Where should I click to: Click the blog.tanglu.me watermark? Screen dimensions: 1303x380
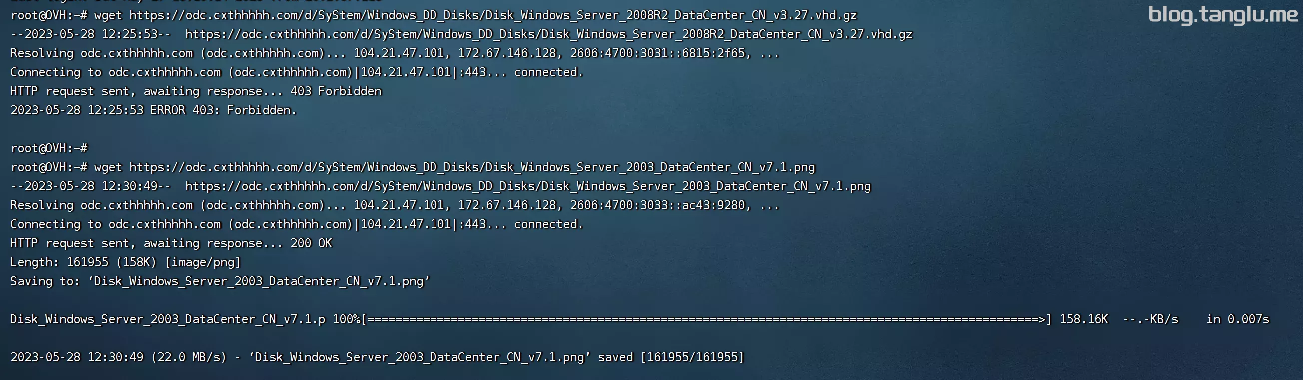coord(1222,15)
